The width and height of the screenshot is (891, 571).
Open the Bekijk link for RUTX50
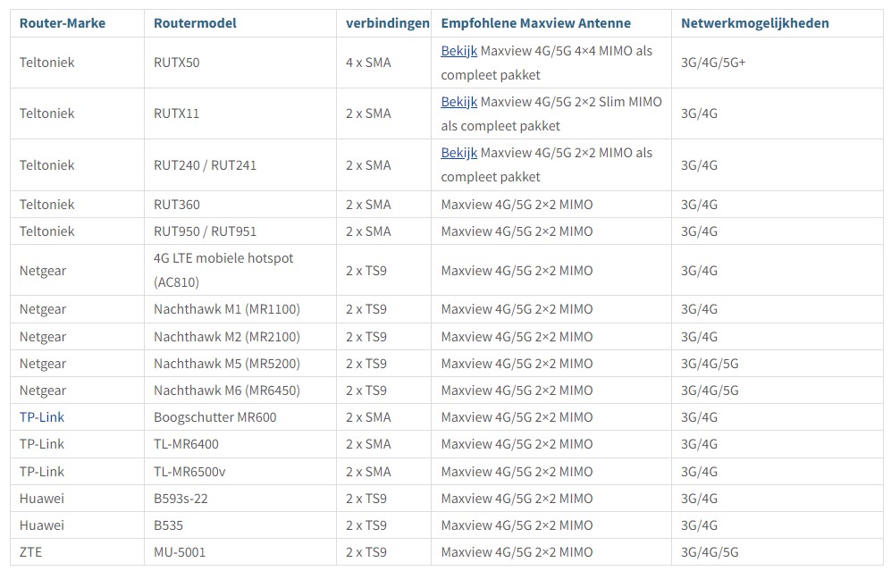click(458, 51)
